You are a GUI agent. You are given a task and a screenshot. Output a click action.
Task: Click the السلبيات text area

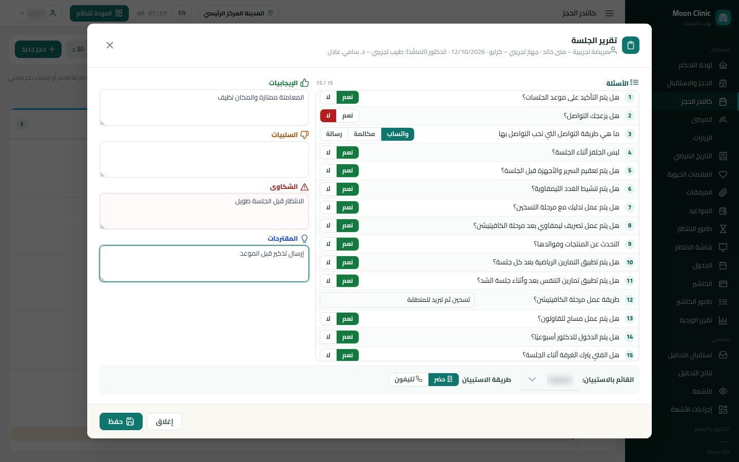pos(204,160)
